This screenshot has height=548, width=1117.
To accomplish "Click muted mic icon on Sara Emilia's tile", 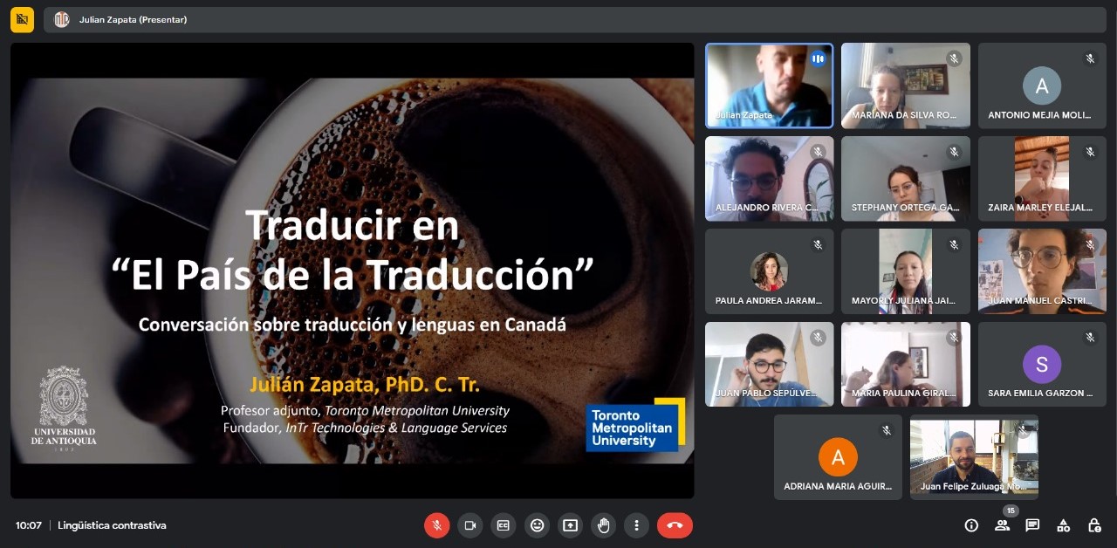I will coord(1090,338).
